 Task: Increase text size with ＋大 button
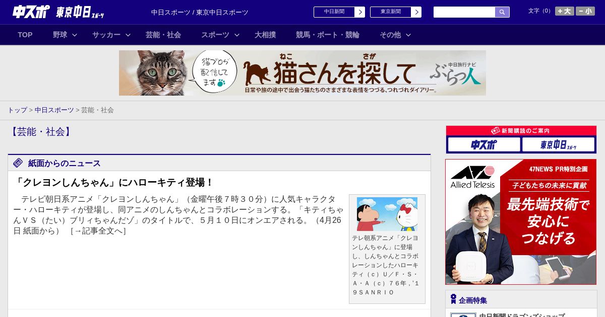(x=565, y=11)
